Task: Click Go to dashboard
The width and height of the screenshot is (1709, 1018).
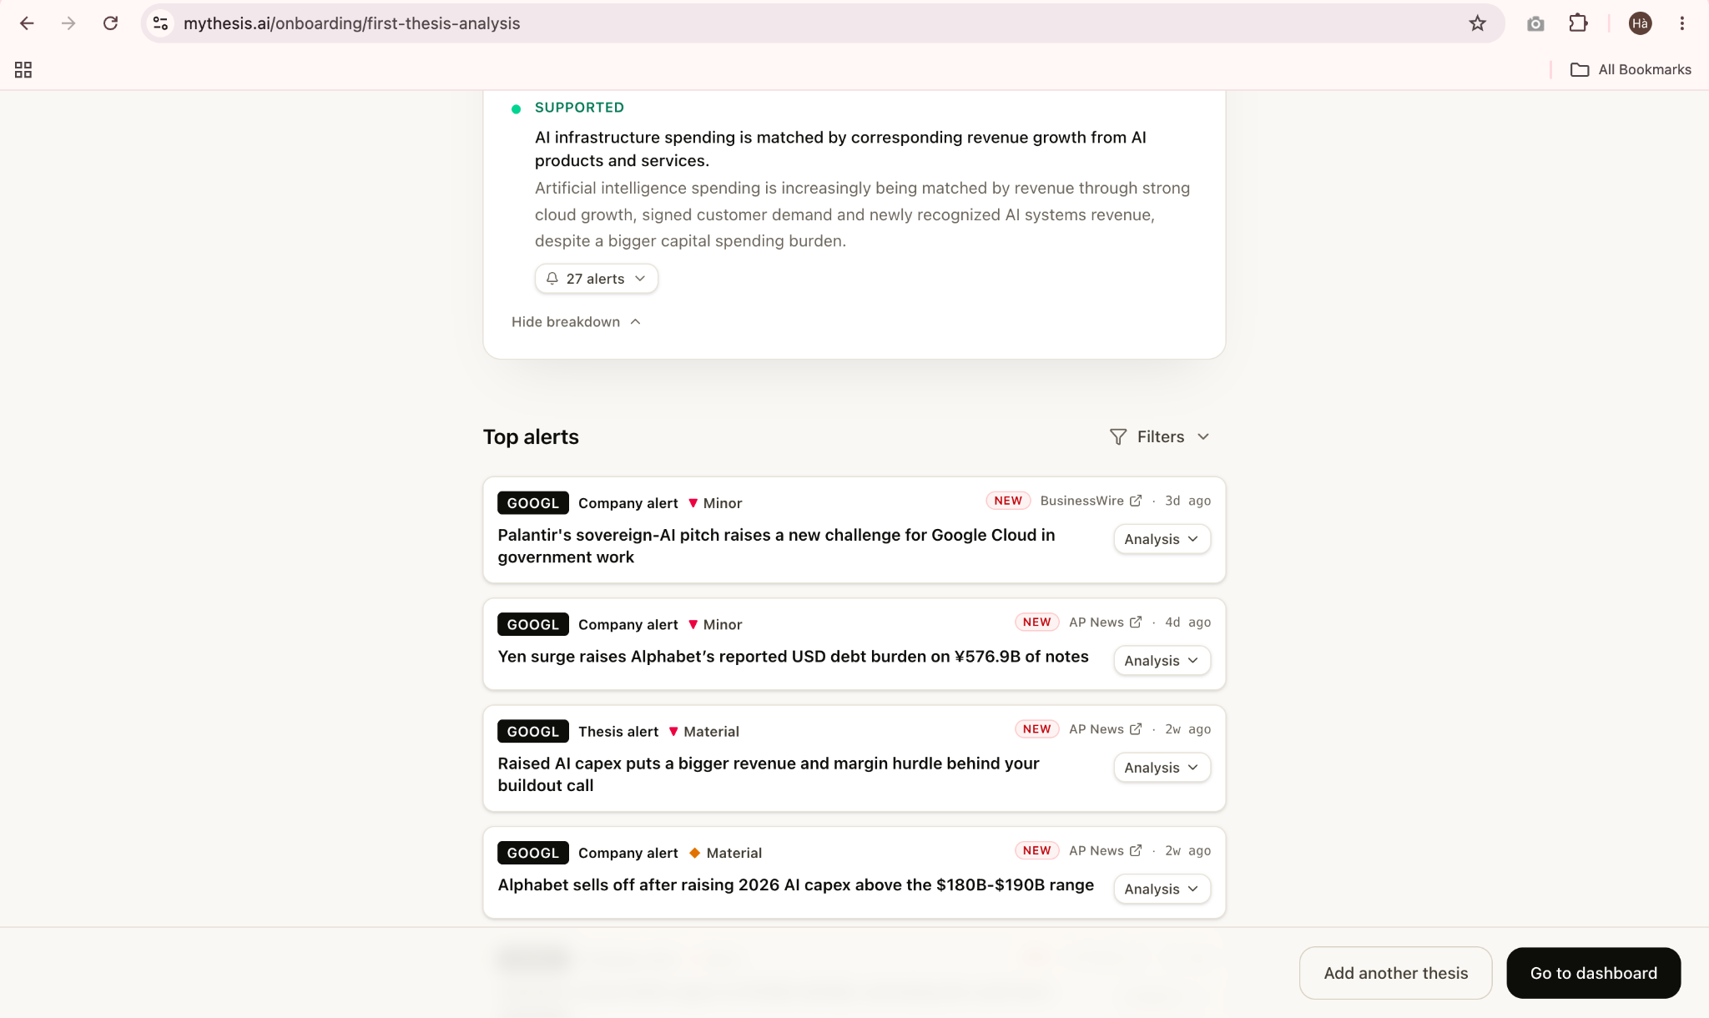Action: coord(1593,973)
